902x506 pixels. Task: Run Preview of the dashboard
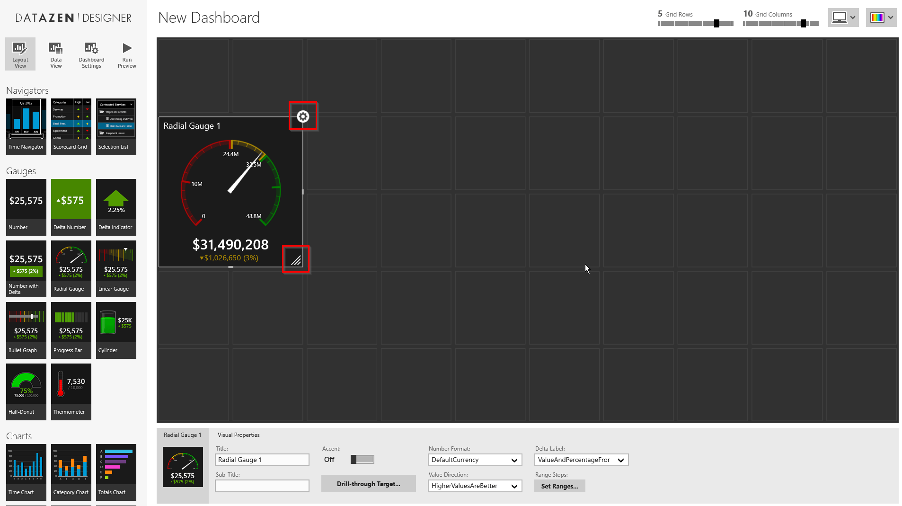click(127, 54)
